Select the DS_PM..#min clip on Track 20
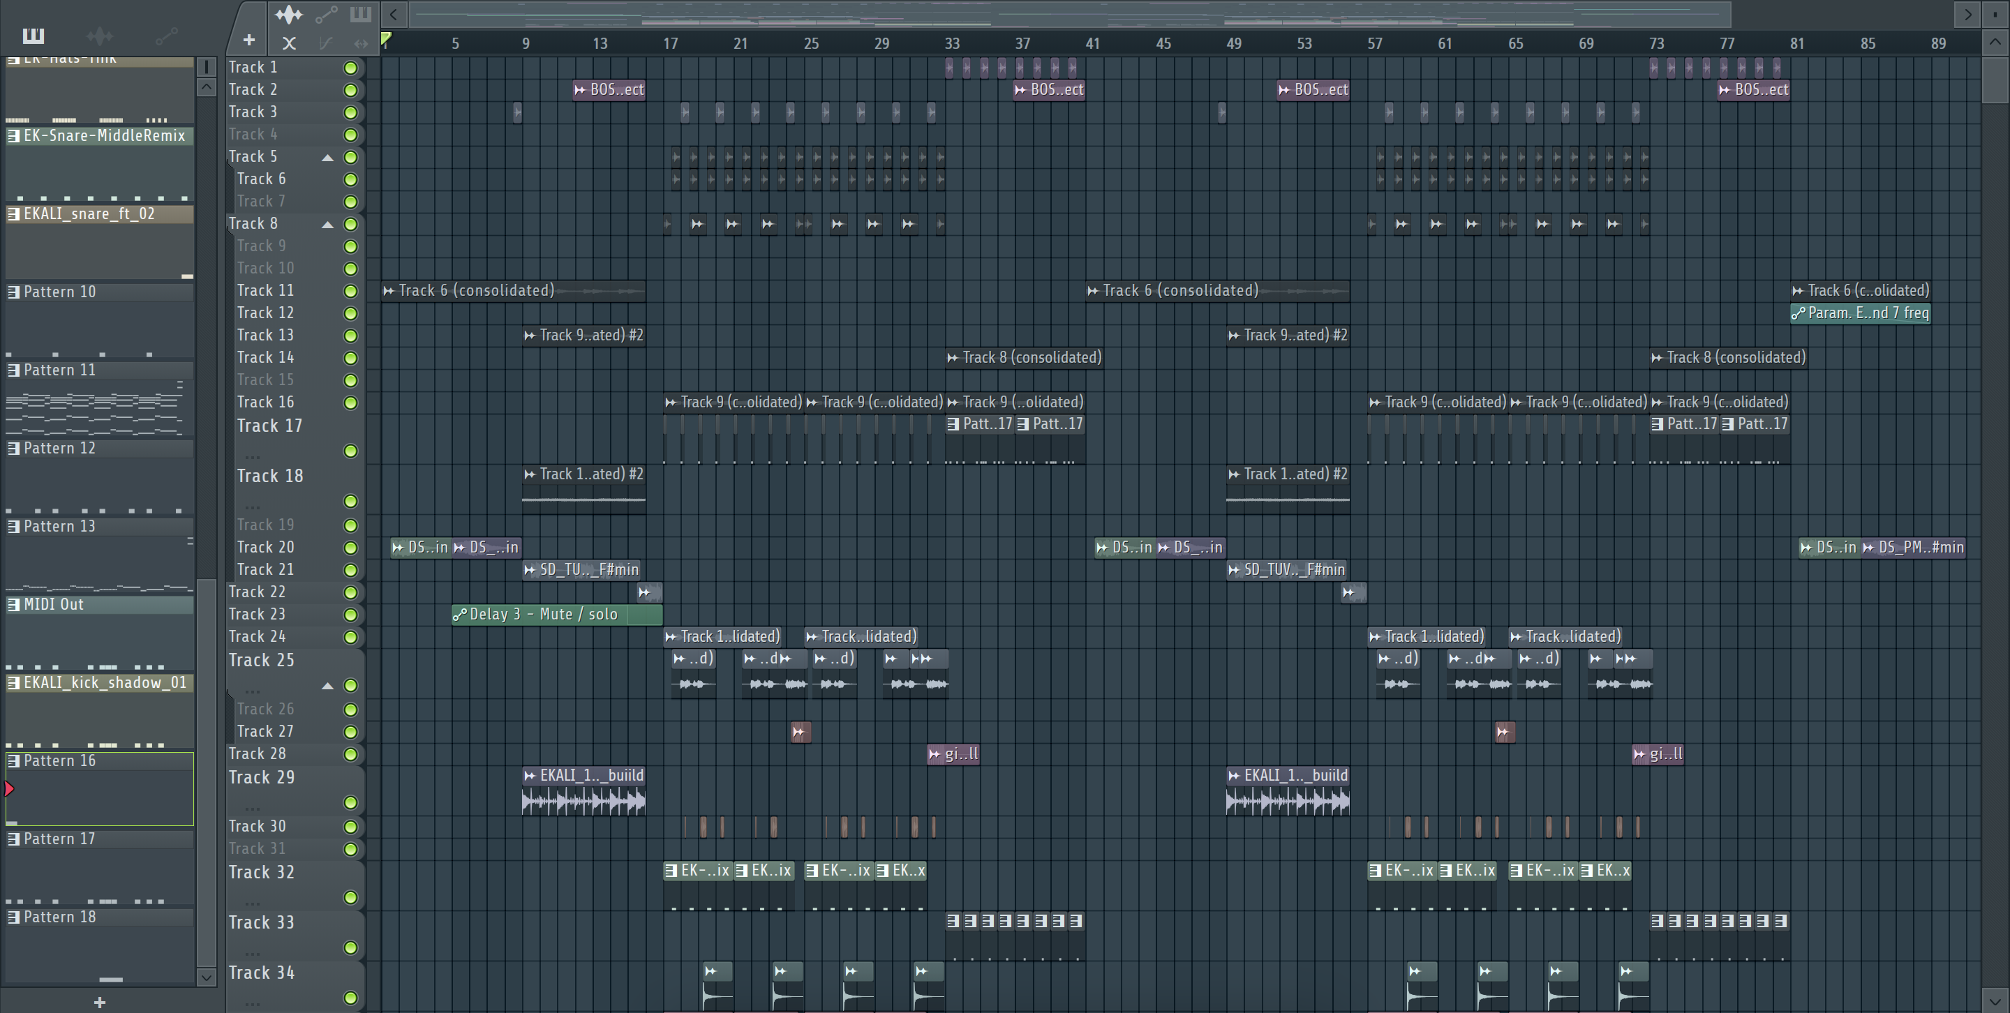The image size is (2010, 1013). (x=1913, y=548)
